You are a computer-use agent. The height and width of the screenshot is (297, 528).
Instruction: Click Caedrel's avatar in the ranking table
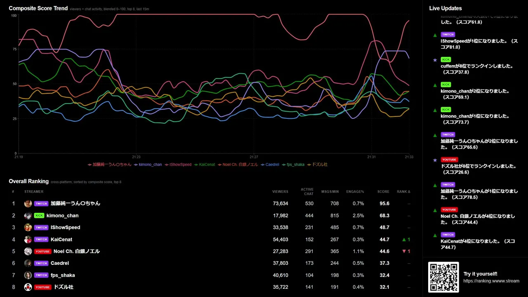[28, 263]
